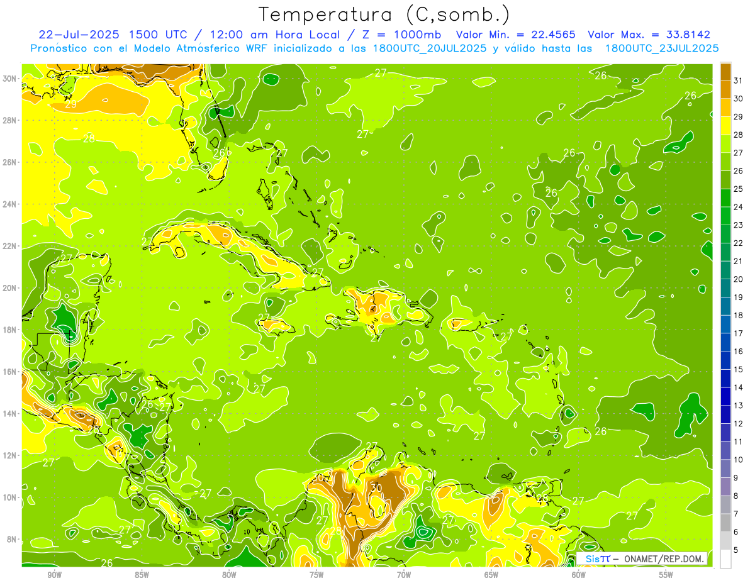This screenshot has width=755, height=583.
Task: Click the 18N latitude axis label
Action: point(9,330)
